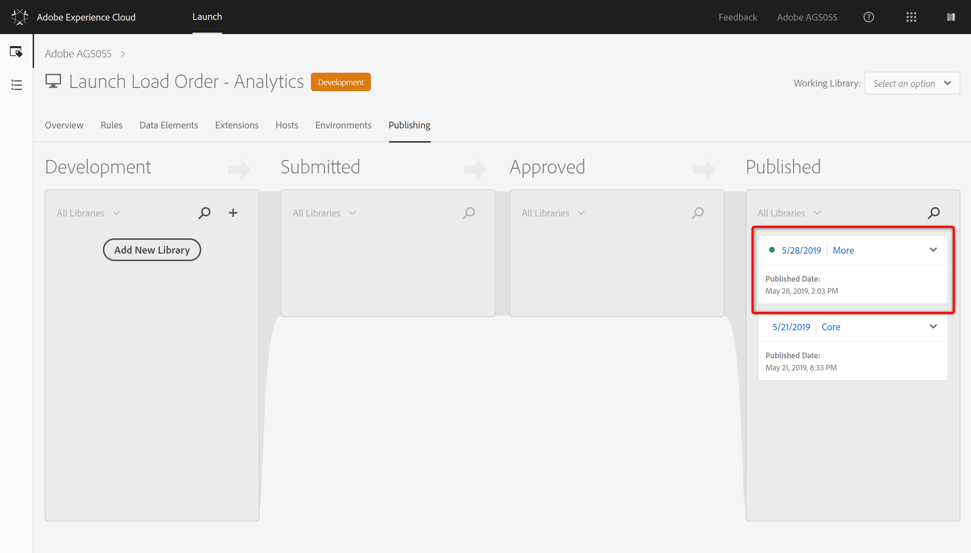Click the properties sidebar icon at top
971x553 pixels.
click(16, 52)
